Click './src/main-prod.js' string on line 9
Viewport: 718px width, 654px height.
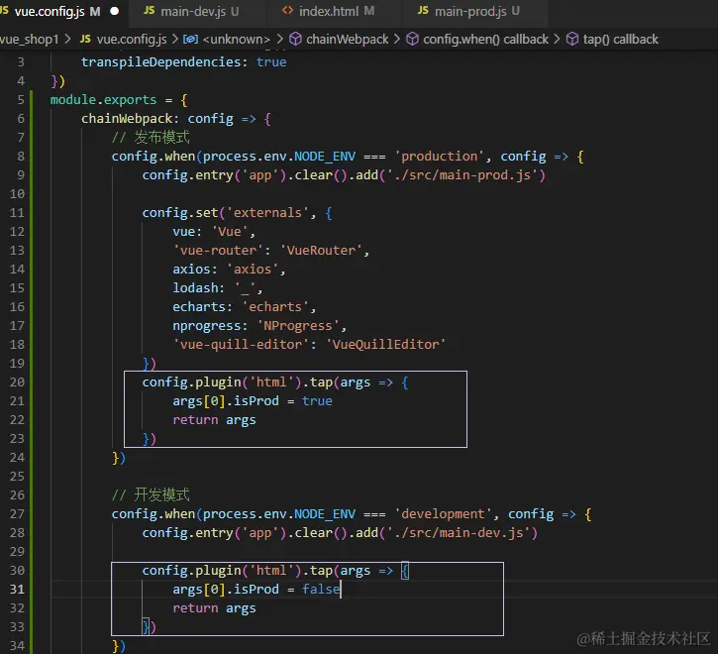coord(462,175)
